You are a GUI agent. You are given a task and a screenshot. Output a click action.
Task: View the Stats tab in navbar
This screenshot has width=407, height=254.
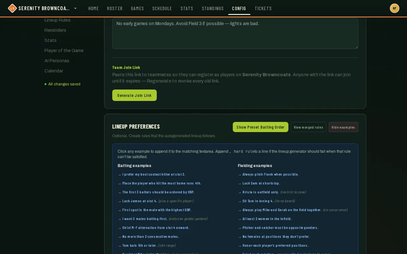[x=187, y=8]
